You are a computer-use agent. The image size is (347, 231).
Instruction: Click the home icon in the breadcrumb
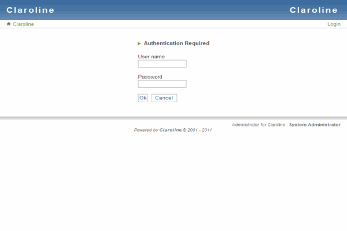tap(9, 24)
